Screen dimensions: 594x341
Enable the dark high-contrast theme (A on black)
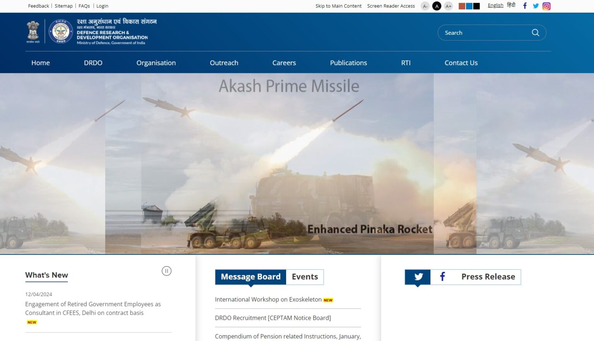(437, 6)
